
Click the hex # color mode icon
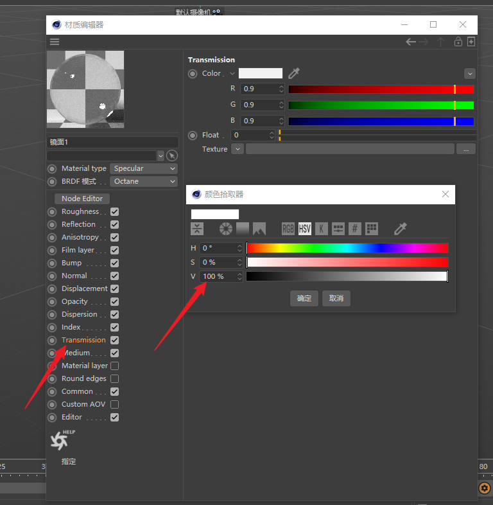tap(355, 229)
